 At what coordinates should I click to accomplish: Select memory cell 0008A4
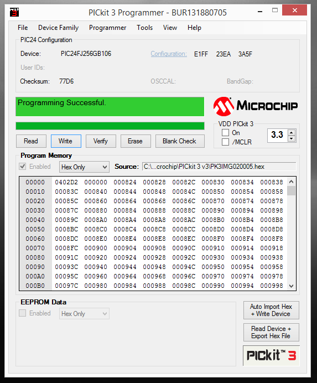click(125, 220)
